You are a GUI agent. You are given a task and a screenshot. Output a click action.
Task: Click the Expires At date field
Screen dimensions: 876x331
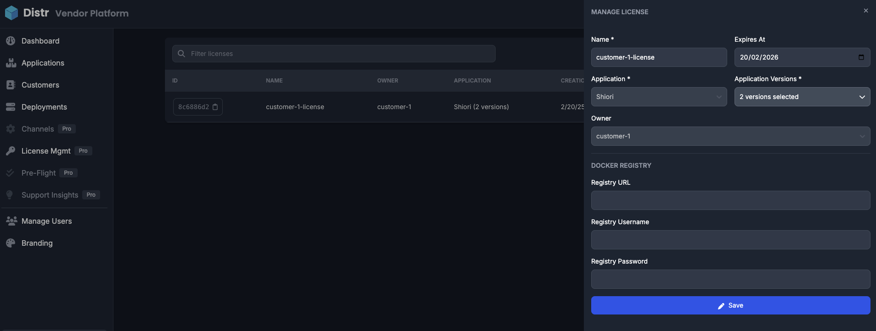802,57
